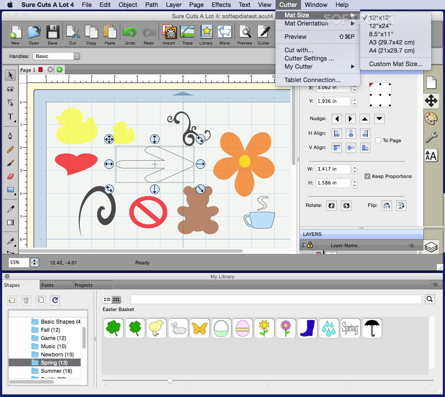
Task: Expand the Mat Orientation submenu
Action: [317, 23]
